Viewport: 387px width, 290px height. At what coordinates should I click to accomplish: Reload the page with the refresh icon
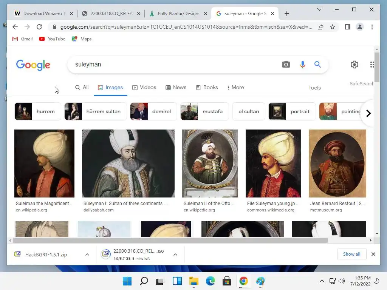coord(39,27)
